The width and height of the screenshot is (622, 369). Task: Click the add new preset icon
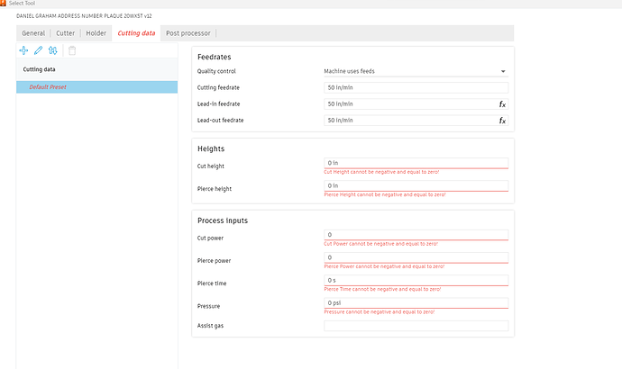coord(23,50)
